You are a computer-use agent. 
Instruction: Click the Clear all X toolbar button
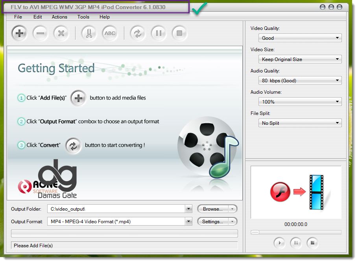click(x=61, y=33)
